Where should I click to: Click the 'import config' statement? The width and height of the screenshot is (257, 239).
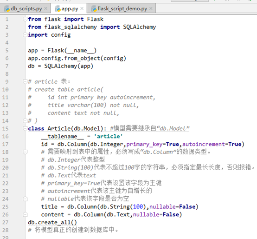49,35
